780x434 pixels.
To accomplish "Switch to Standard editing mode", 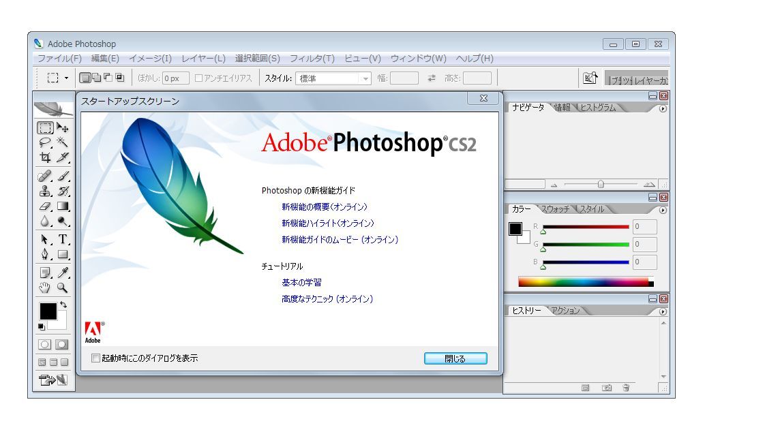I will pos(45,345).
